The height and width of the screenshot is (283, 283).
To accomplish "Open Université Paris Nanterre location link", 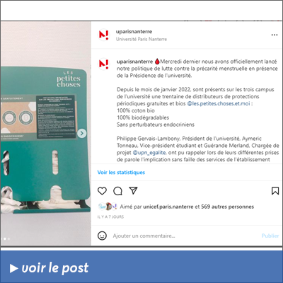I will coord(141,39).
